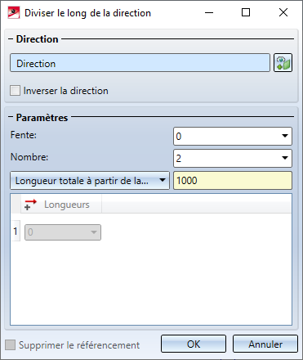Click the Direction input field
Image resolution: width=303 pixels, height=360 pixels.
pyautogui.click(x=140, y=63)
